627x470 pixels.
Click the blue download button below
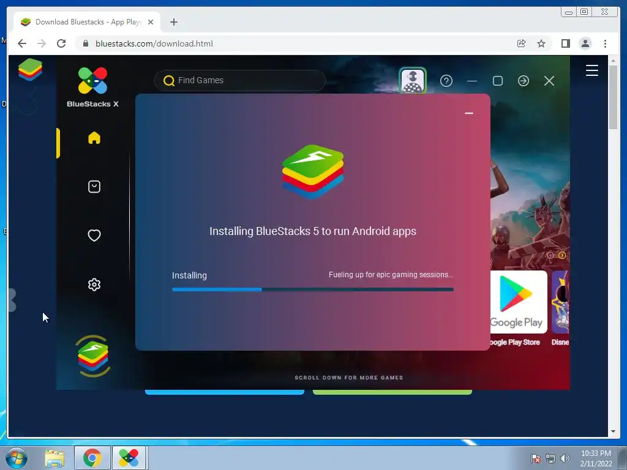coord(224,392)
